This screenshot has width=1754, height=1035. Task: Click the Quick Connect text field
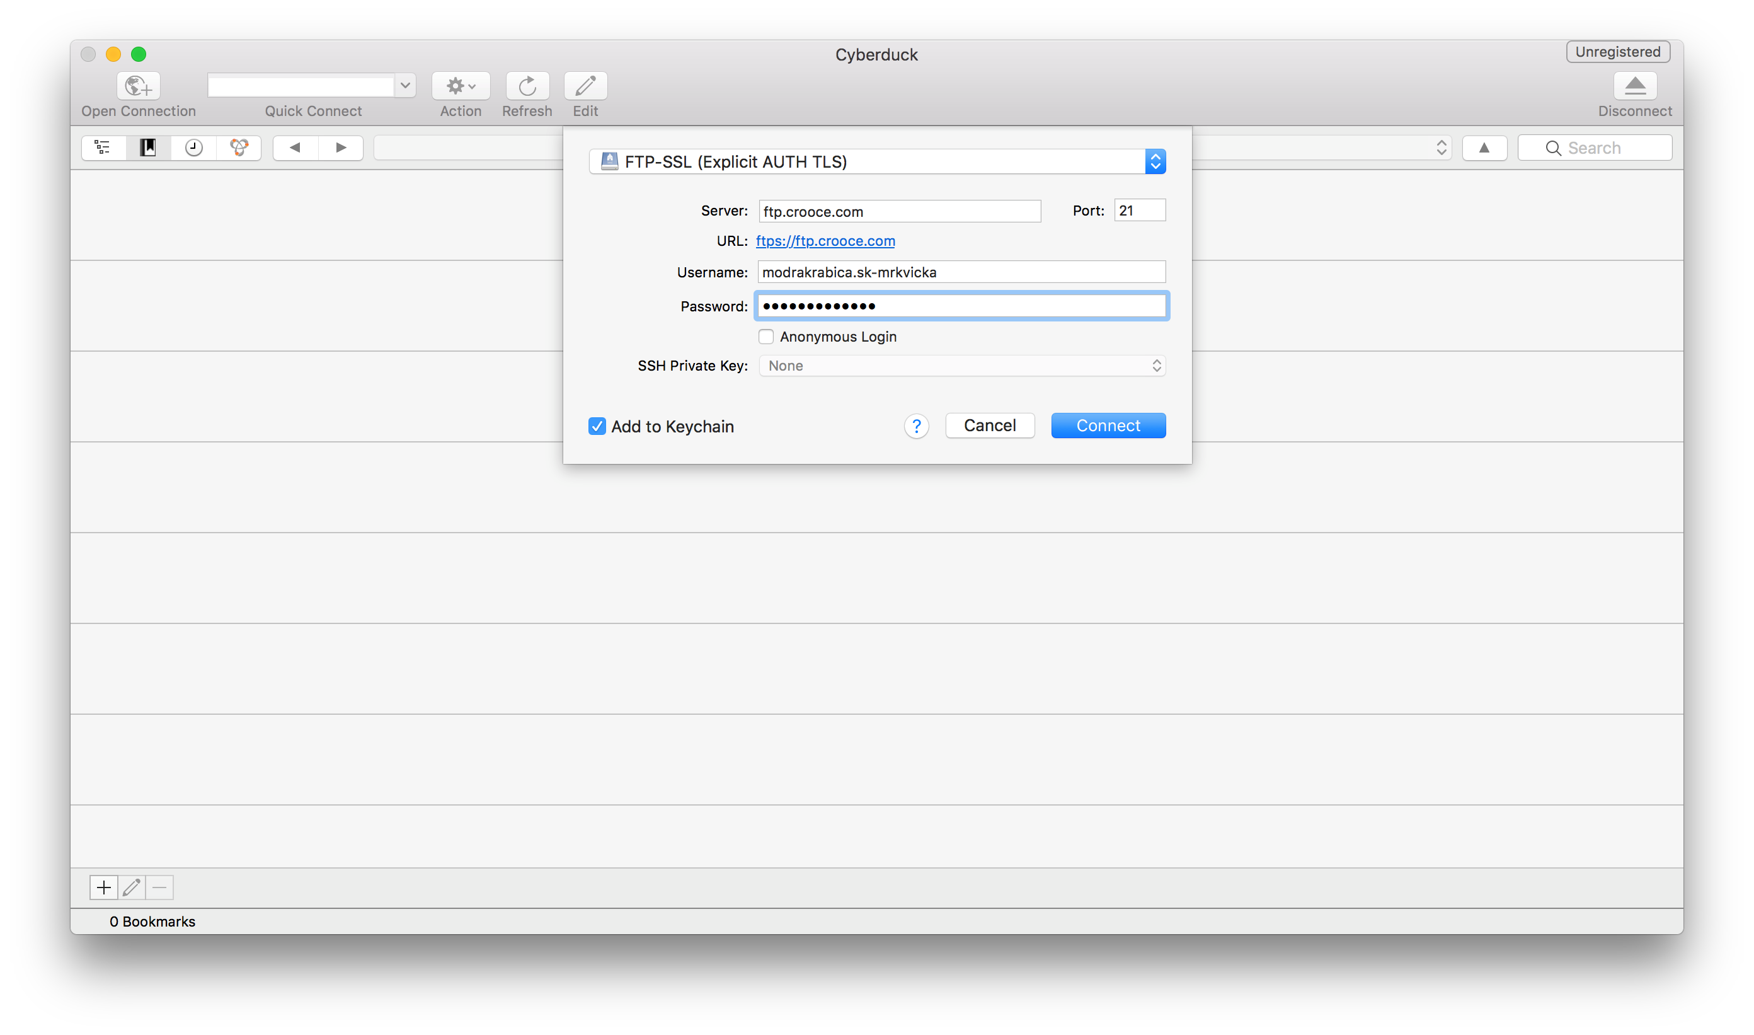301,86
